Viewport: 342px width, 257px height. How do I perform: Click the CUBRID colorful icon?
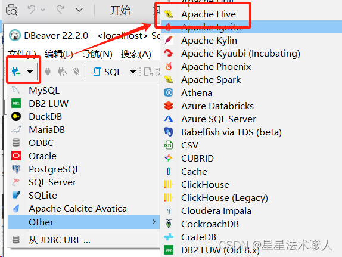pos(169,158)
